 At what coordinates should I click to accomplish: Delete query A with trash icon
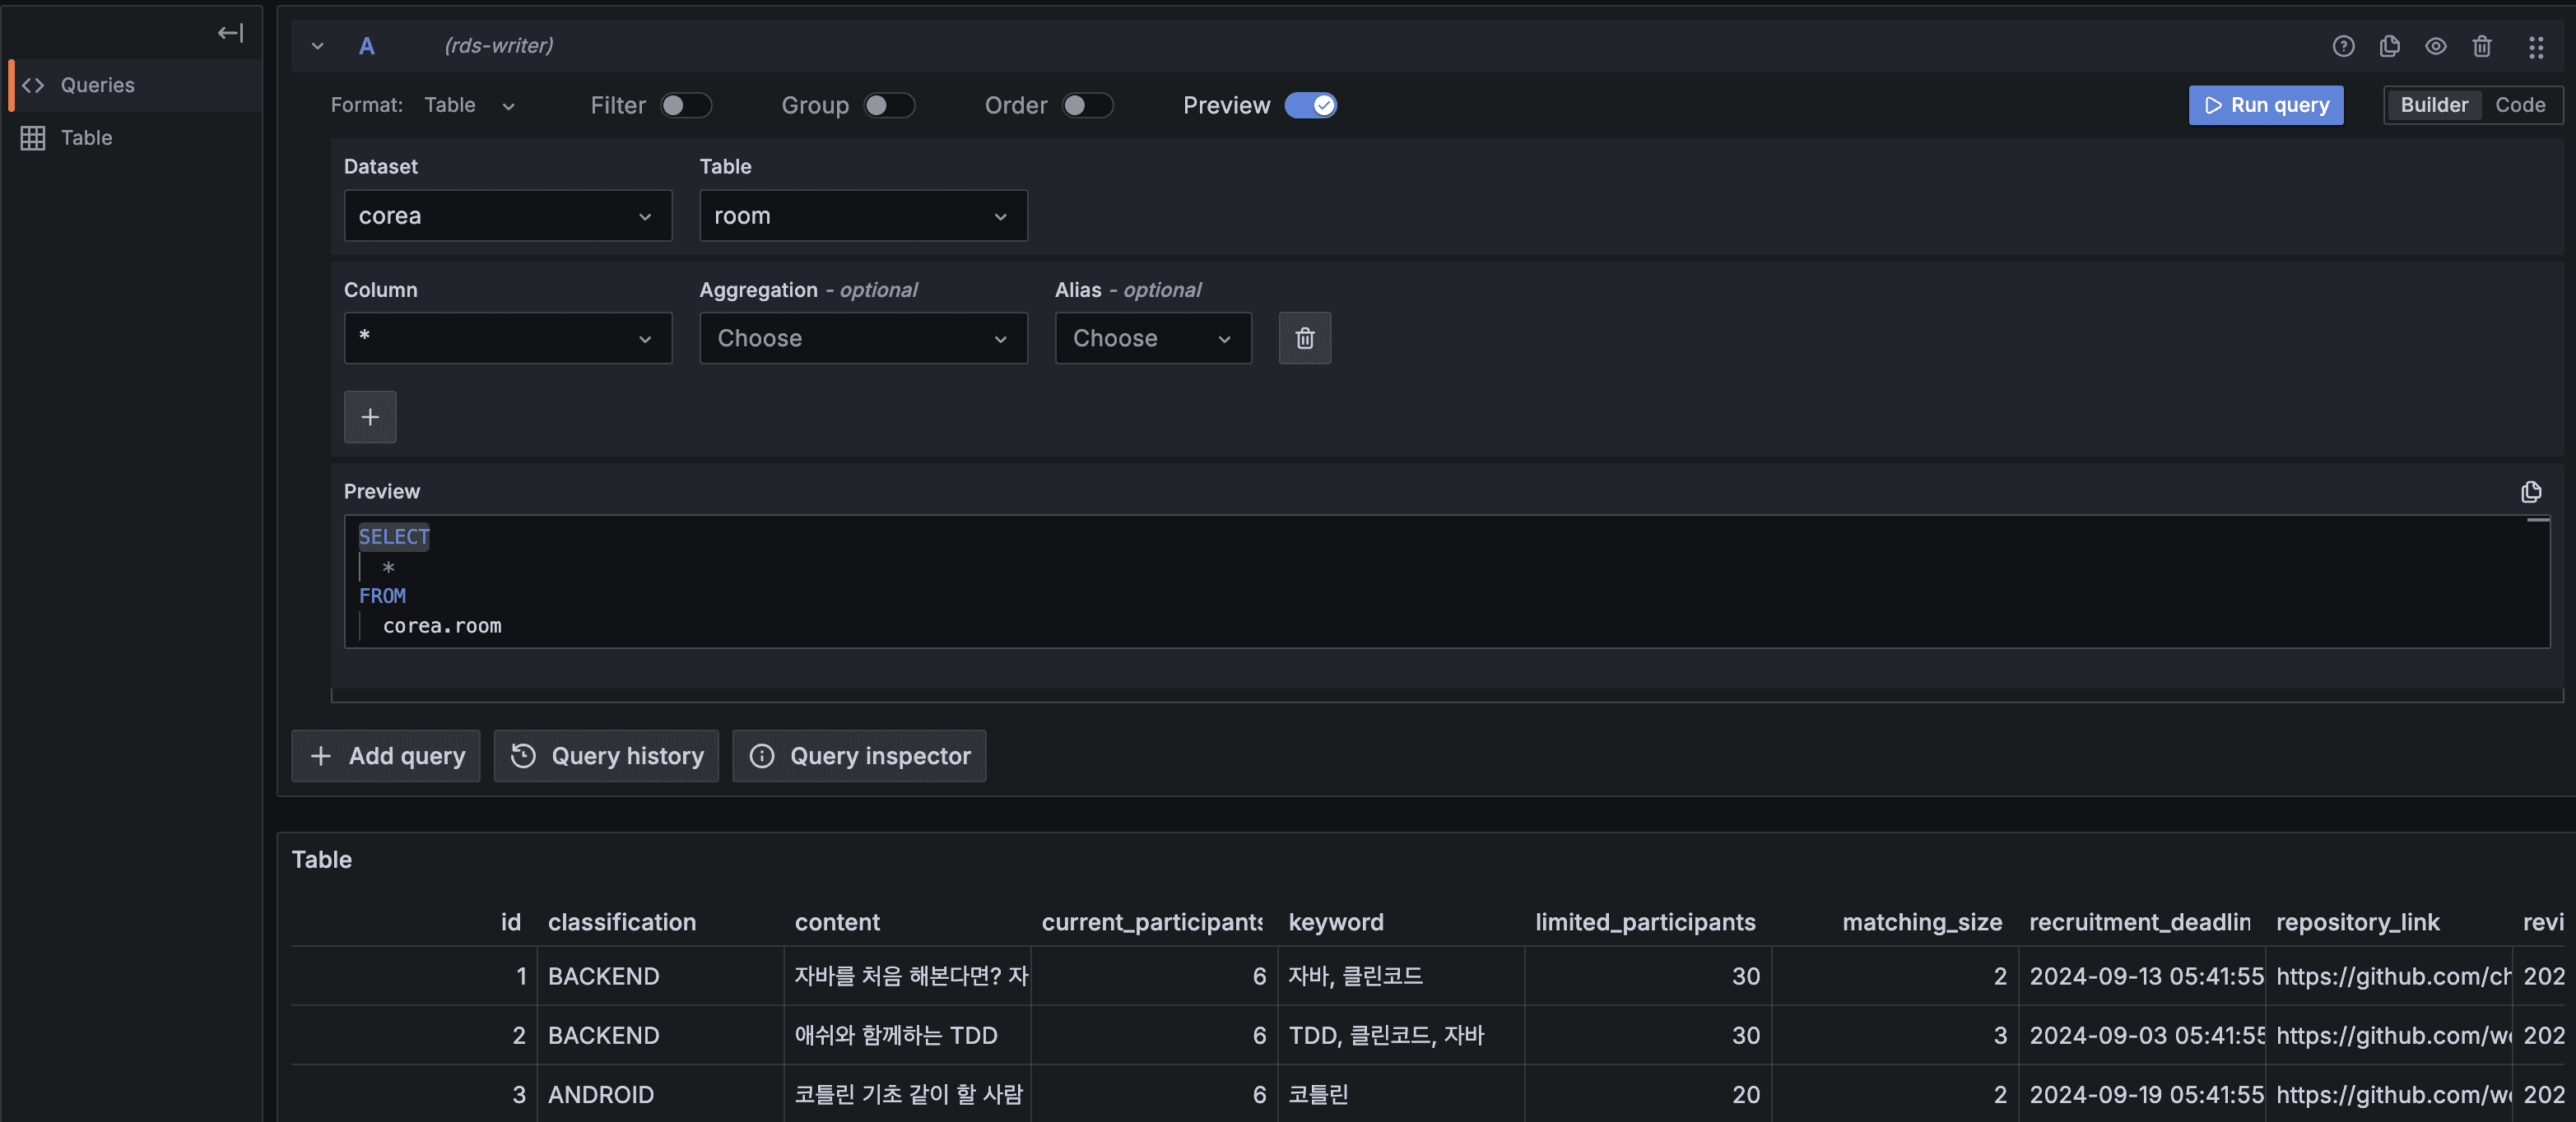2481,46
